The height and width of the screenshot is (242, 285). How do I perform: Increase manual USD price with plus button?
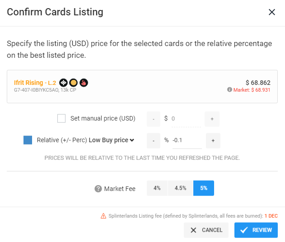(x=212, y=119)
